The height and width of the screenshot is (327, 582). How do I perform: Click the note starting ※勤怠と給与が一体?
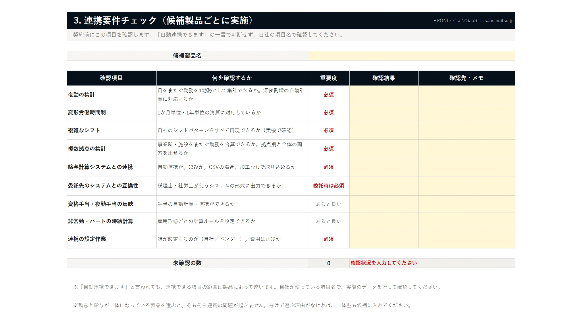243,305
